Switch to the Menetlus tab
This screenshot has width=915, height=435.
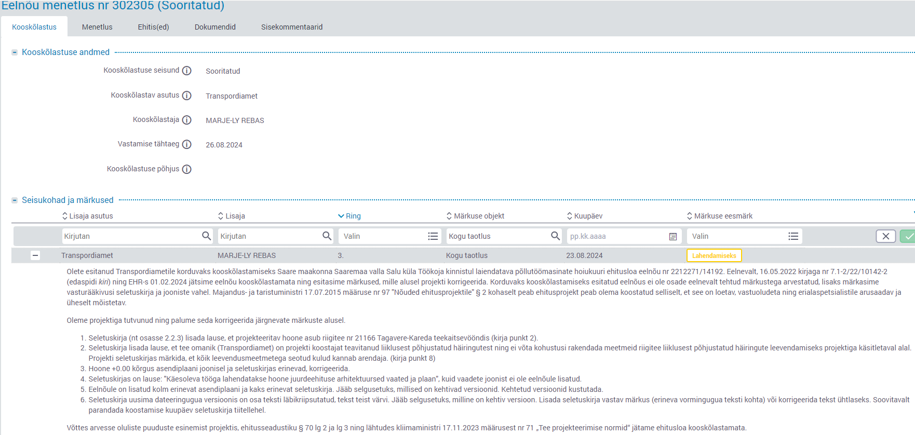(97, 27)
